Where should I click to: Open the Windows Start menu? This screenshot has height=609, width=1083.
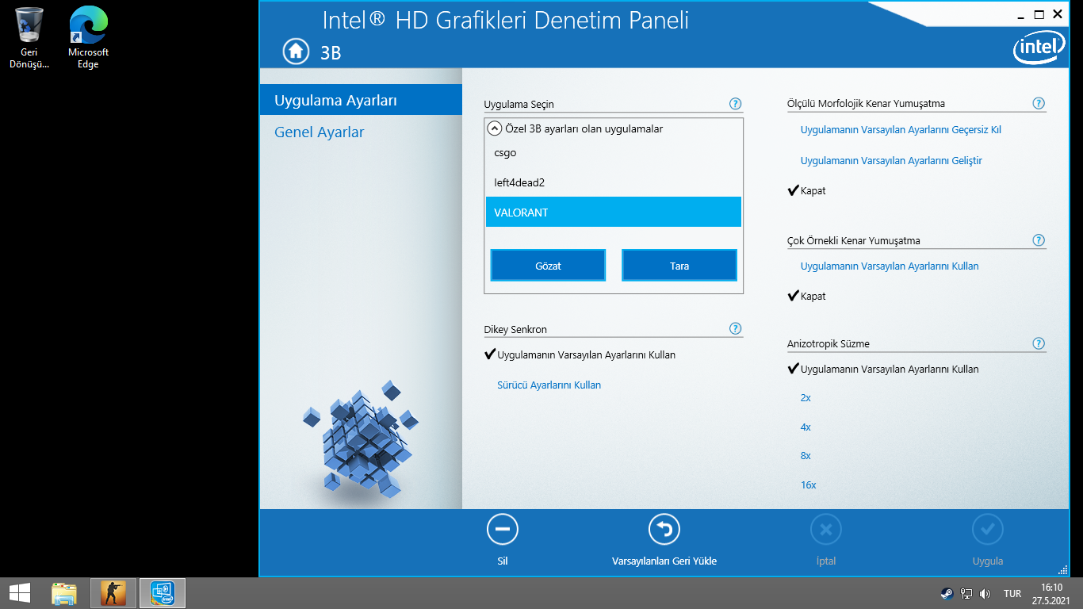[x=20, y=593]
